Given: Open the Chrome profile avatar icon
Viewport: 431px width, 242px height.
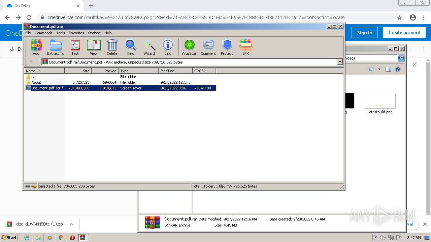Looking at the screenshot, I should coord(413,17).
